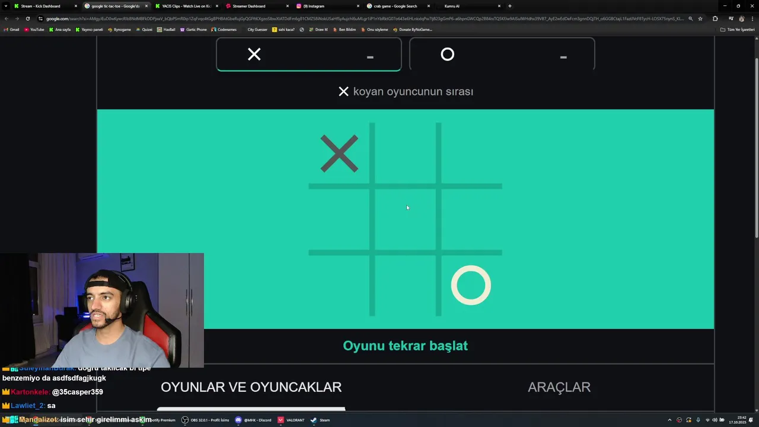The height and width of the screenshot is (427, 759).
Task: Select the X player score box
Action: (x=309, y=55)
